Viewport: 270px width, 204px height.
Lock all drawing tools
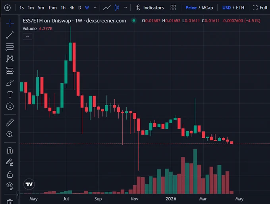[10, 175]
